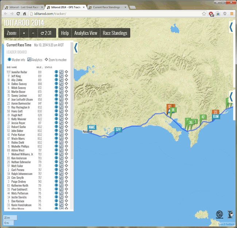
Task: Click the Iditarod husky logo icon
Action: 230,215
